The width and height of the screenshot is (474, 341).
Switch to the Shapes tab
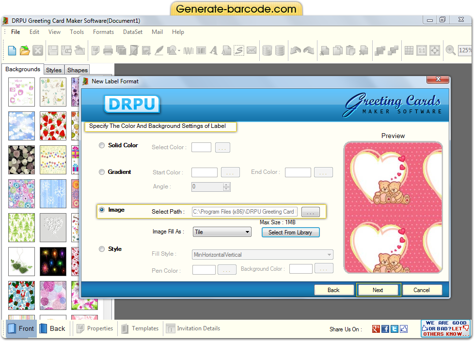[78, 70]
